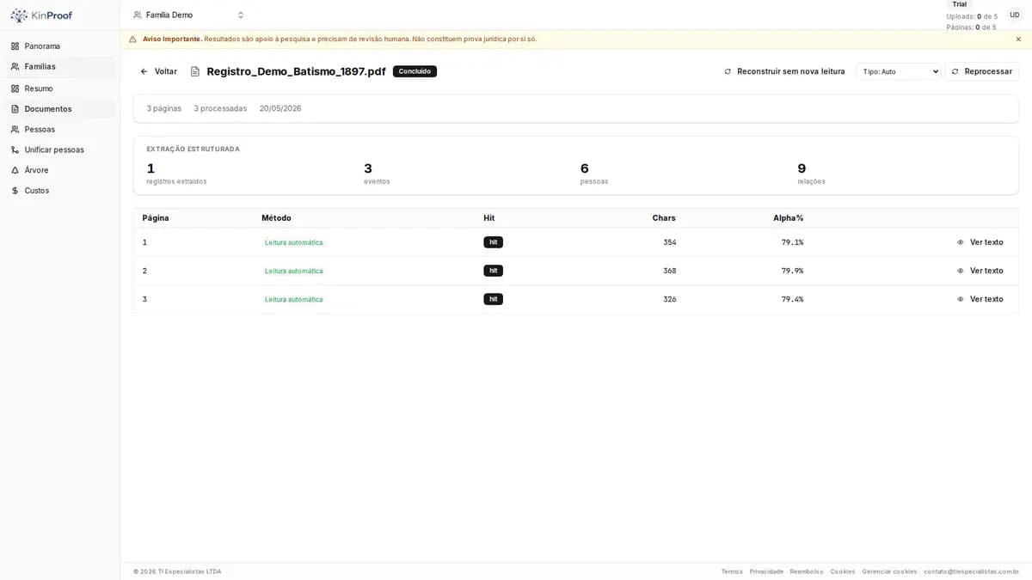Open Termos footer link

[732, 571]
